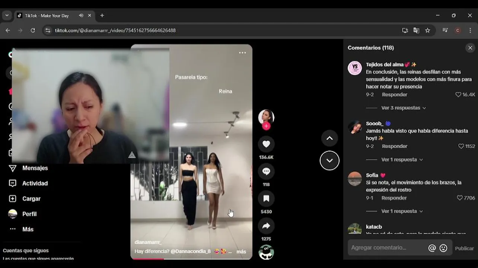Open the spinning sound disc icon
This screenshot has height=268, width=478.
[266, 252]
